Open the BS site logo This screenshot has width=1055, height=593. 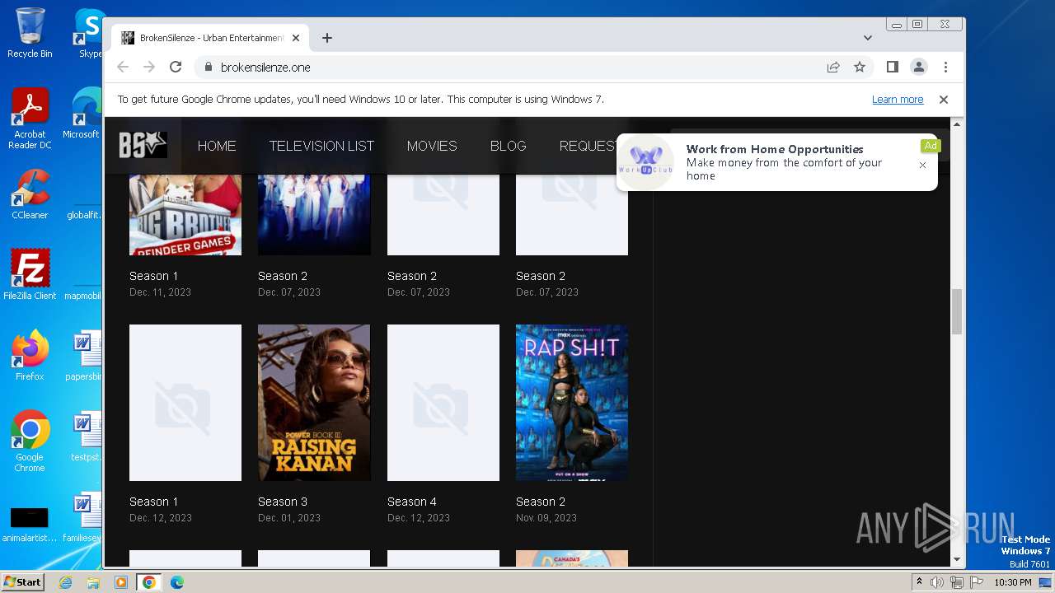coord(143,145)
